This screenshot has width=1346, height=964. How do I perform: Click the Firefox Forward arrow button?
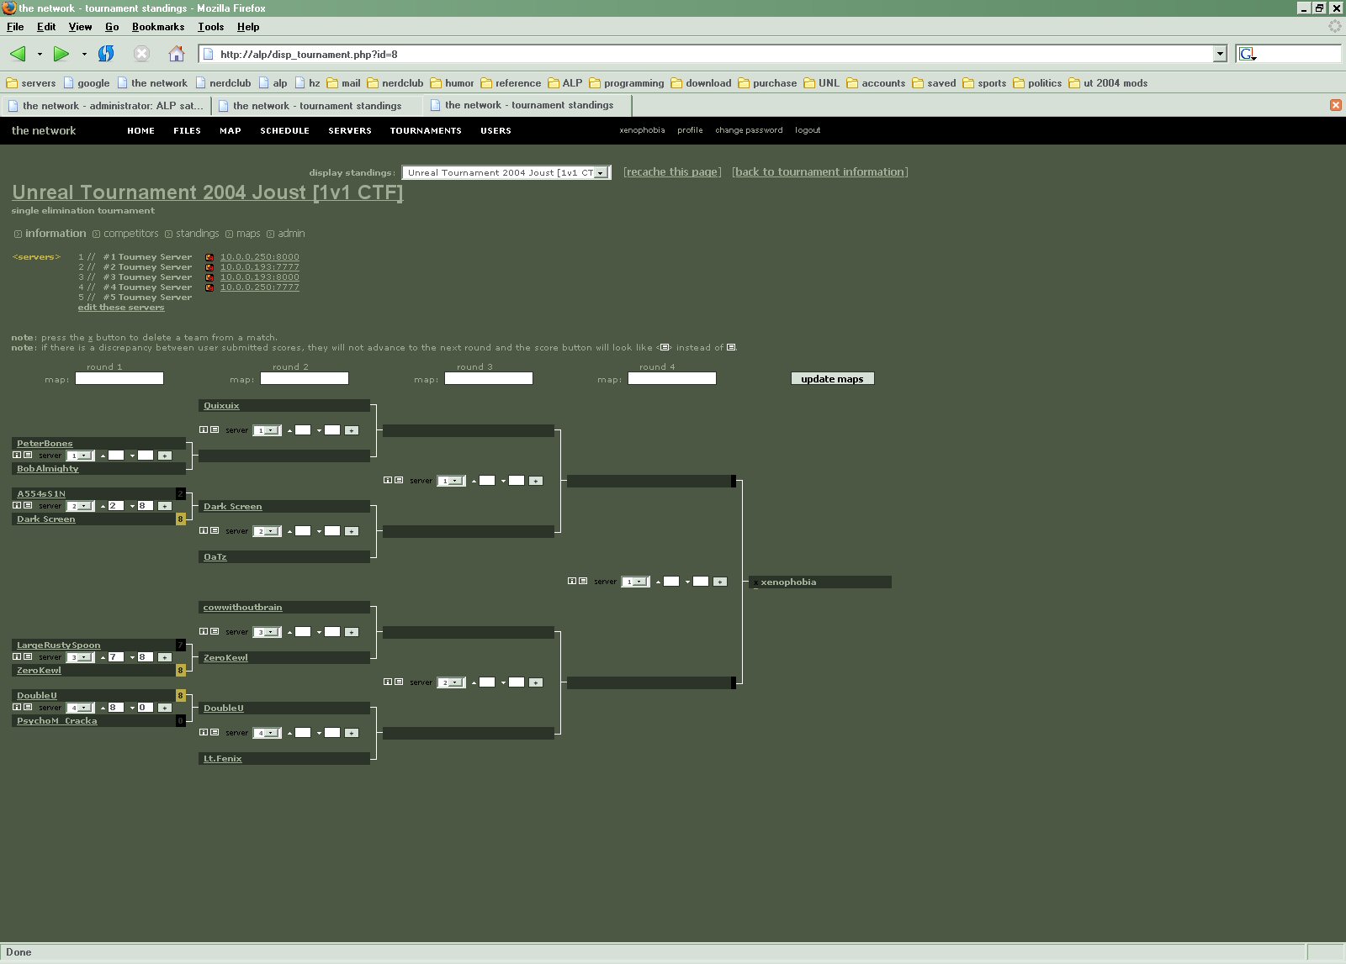tap(61, 54)
